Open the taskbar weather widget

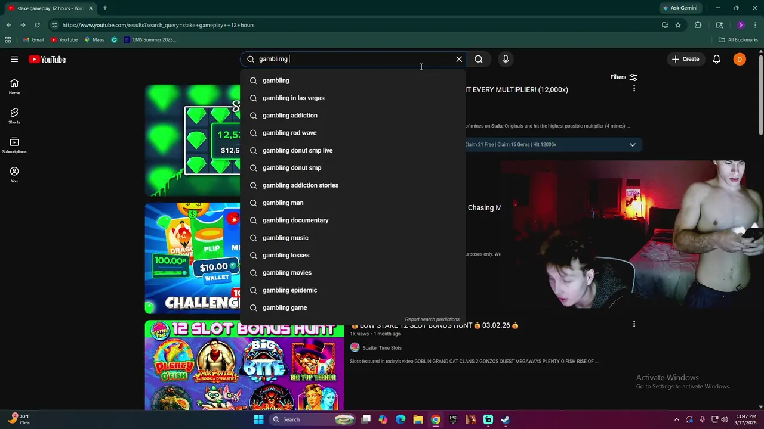(19, 419)
